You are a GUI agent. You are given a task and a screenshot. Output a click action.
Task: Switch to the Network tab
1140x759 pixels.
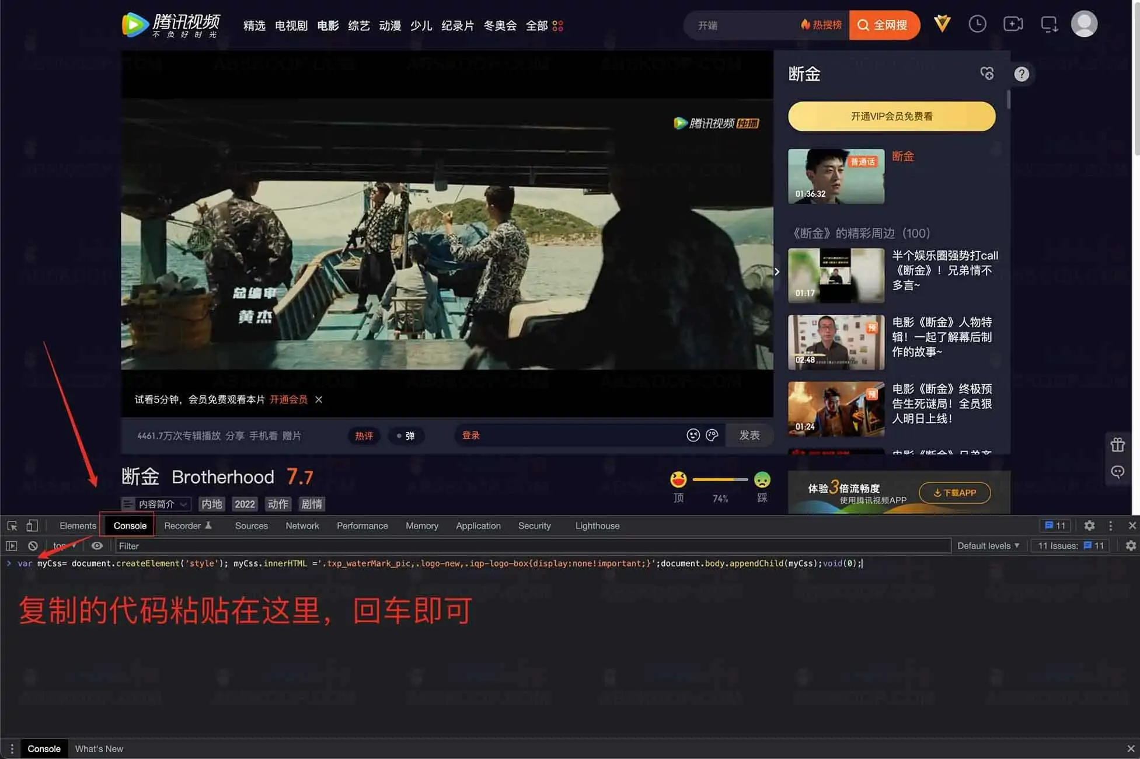pyautogui.click(x=302, y=525)
